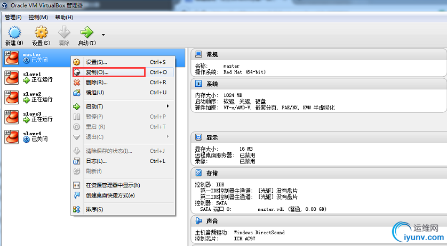Screen dimensions: 447x246
Task: Click the sort icon beside 排序(S)
Action: (x=77, y=209)
